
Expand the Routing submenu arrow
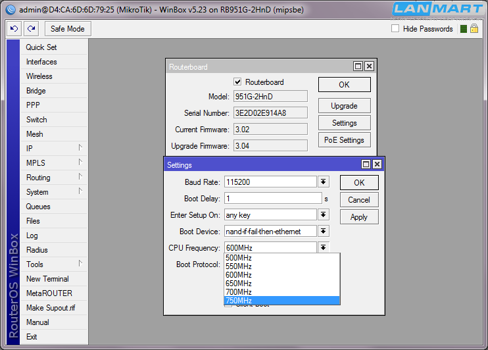click(80, 177)
